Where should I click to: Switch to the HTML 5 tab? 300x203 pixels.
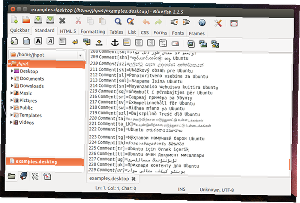coord(68,31)
